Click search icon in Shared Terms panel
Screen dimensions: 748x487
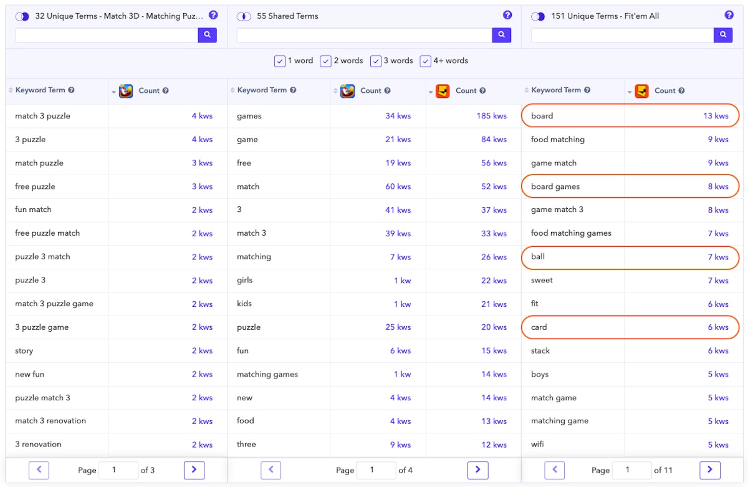pyautogui.click(x=501, y=36)
